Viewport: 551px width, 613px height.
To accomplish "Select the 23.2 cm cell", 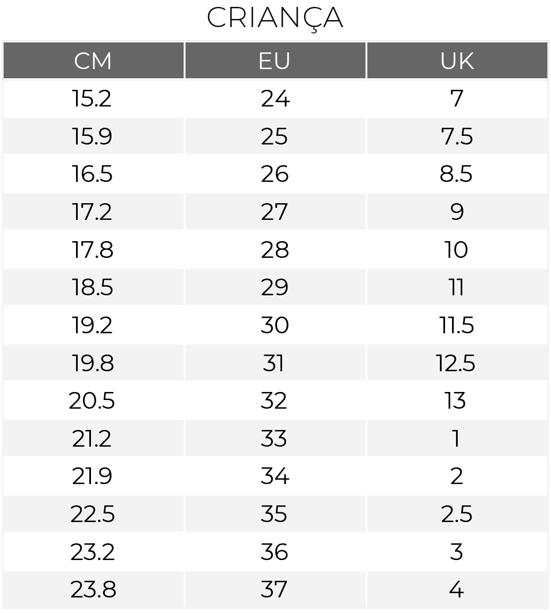I will pyautogui.click(x=93, y=552).
